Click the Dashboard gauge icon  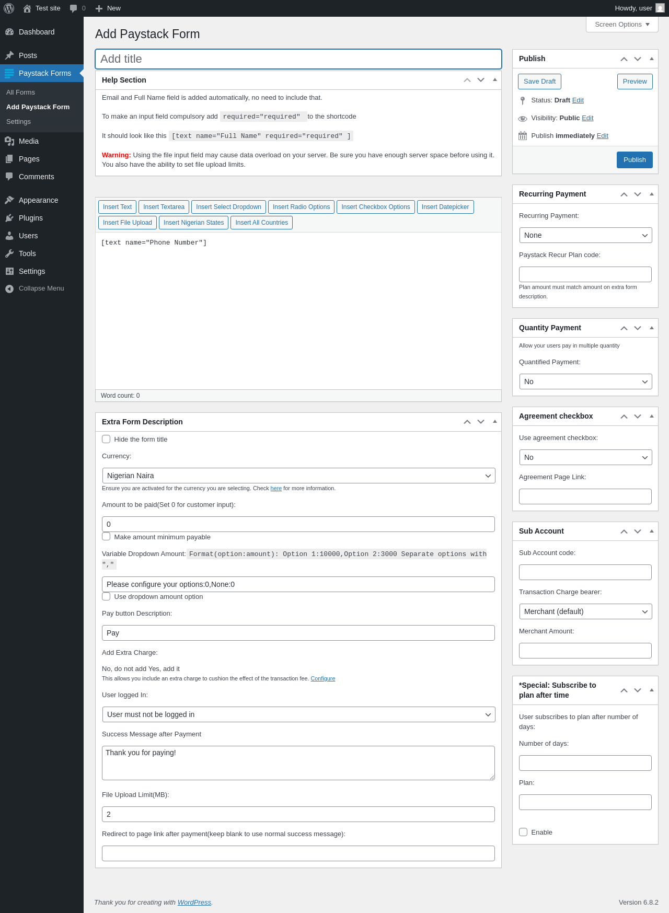[x=9, y=32]
